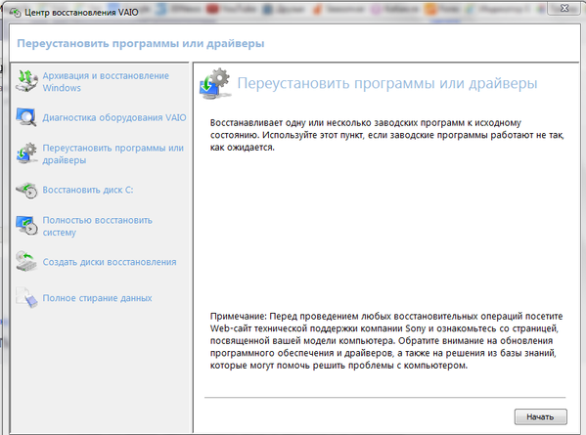Screen dimensions: 586x435
Task: Choose 'Полностью восстановить систему'
Action: pos(97,226)
